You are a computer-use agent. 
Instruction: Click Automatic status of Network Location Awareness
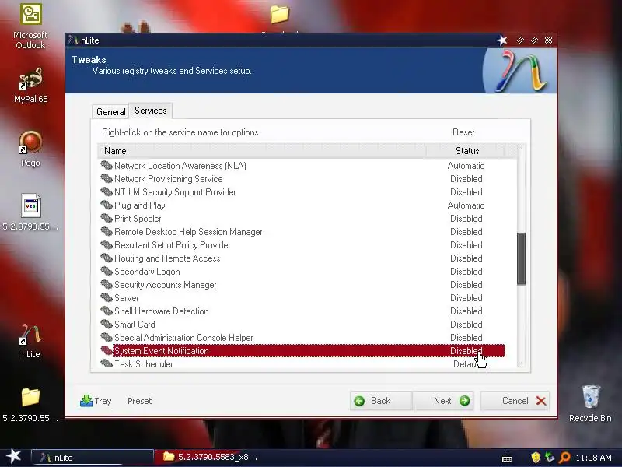coord(466,166)
